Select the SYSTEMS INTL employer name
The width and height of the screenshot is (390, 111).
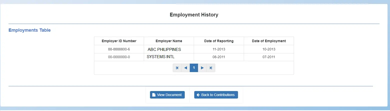tap(160, 57)
